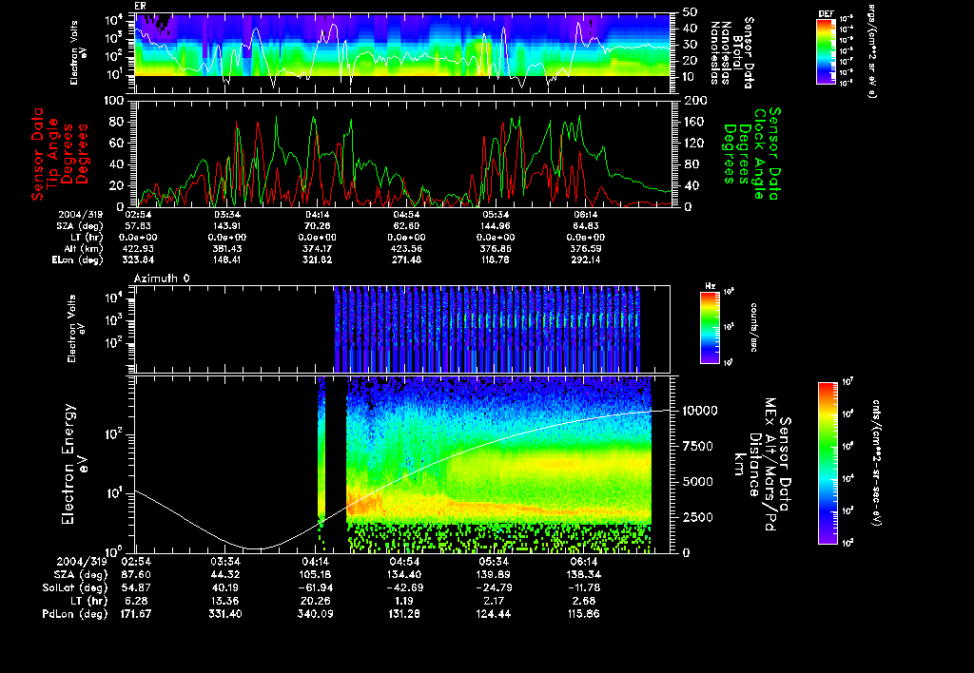Click the "ER" panel title
Screen dimensions: 974x673
point(139,7)
